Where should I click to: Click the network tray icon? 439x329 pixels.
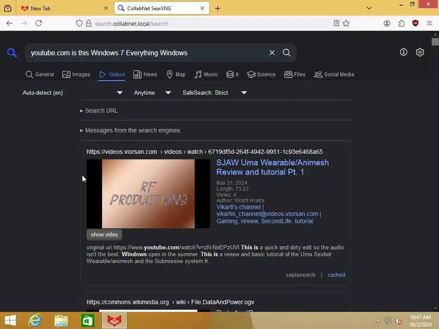[388, 321]
